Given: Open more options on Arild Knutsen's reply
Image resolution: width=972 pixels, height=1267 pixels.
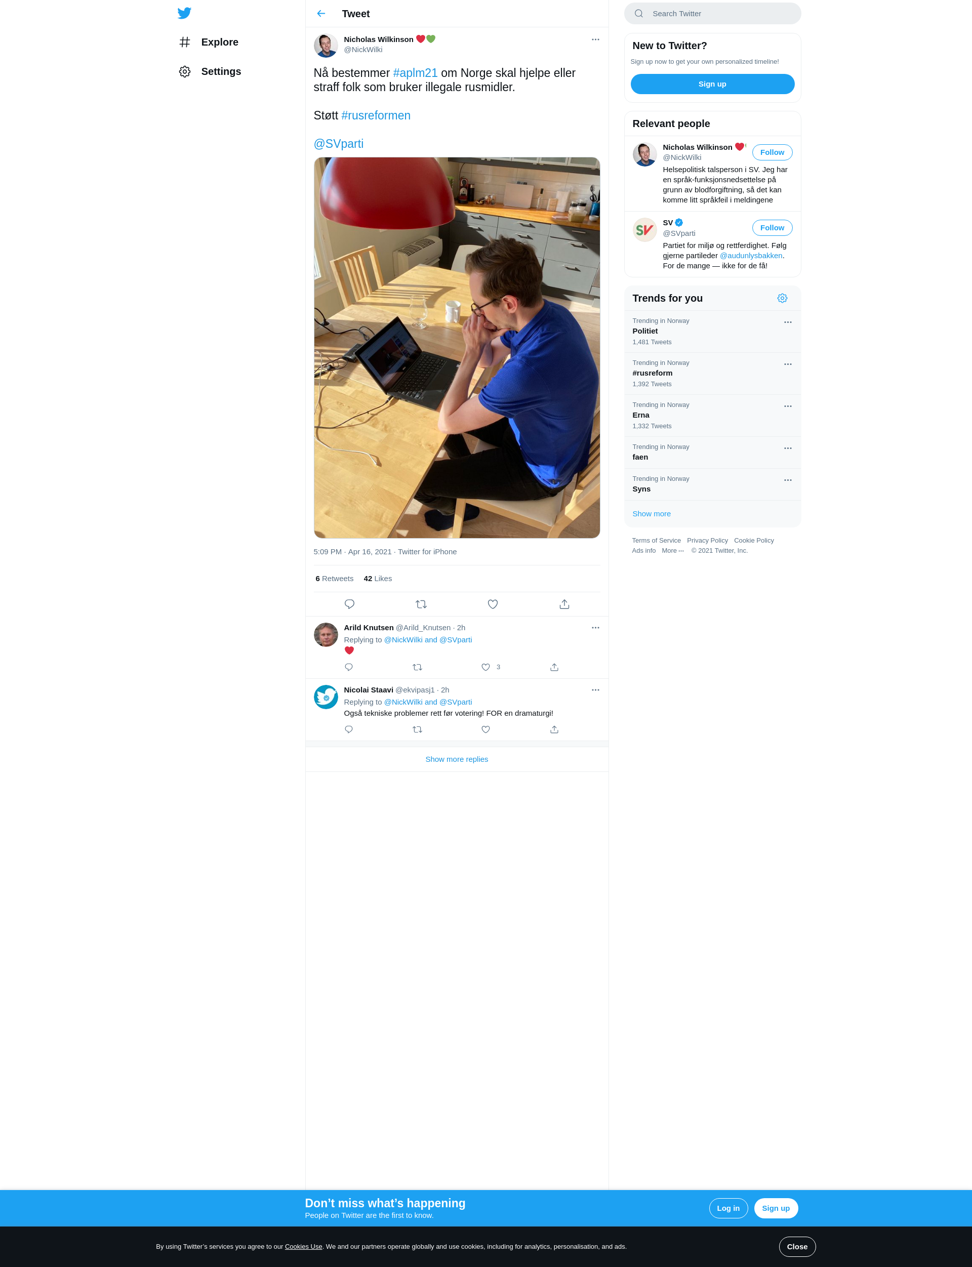Looking at the screenshot, I should (x=595, y=628).
